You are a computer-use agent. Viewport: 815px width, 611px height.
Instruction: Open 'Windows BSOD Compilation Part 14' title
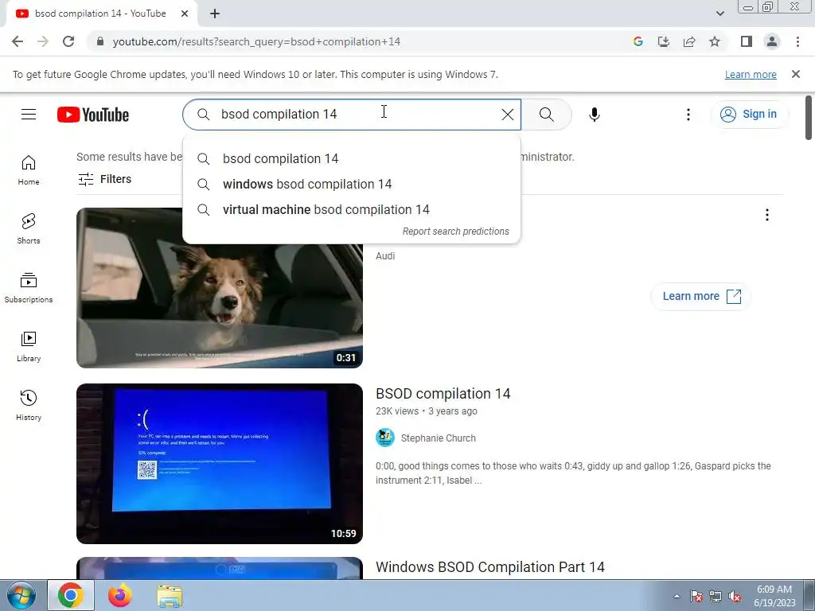490,566
